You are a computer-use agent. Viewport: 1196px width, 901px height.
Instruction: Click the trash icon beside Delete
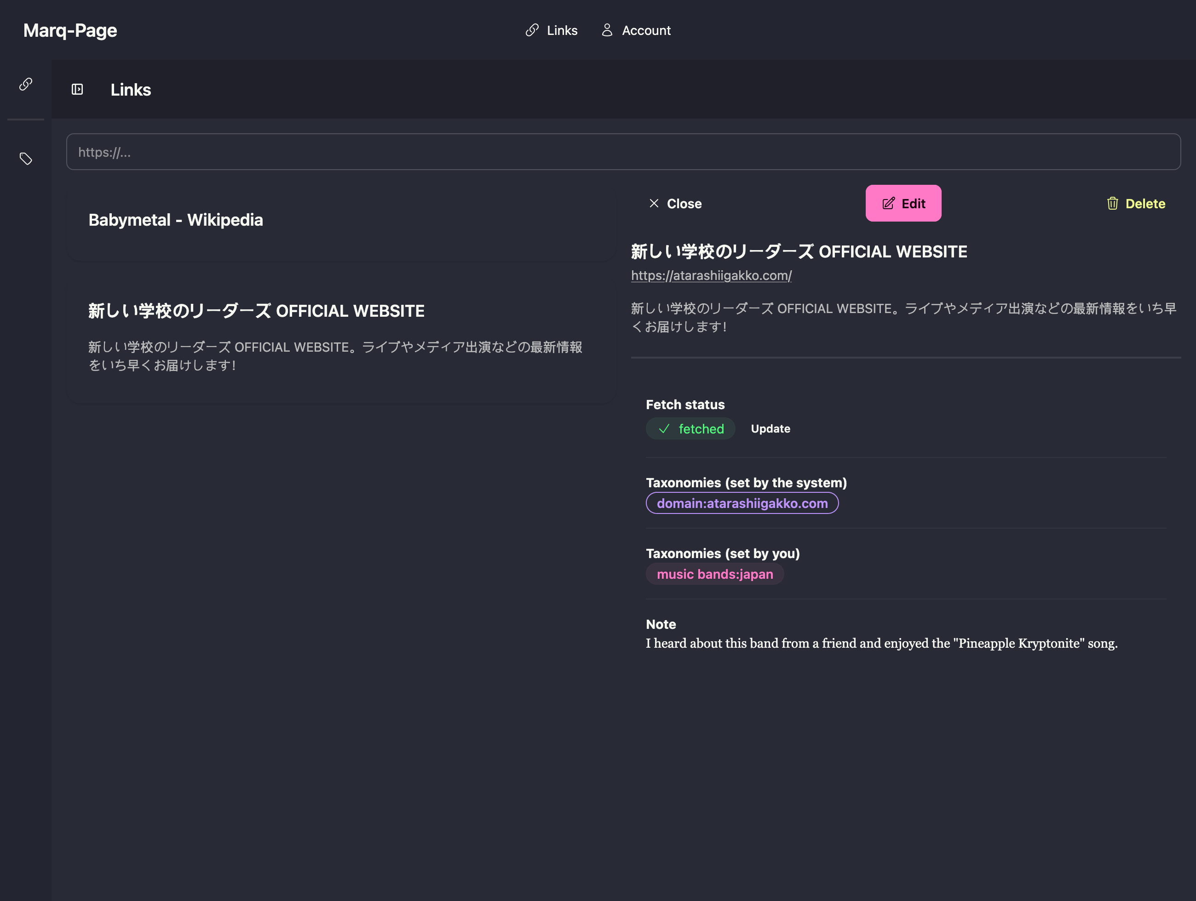click(1112, 204)
